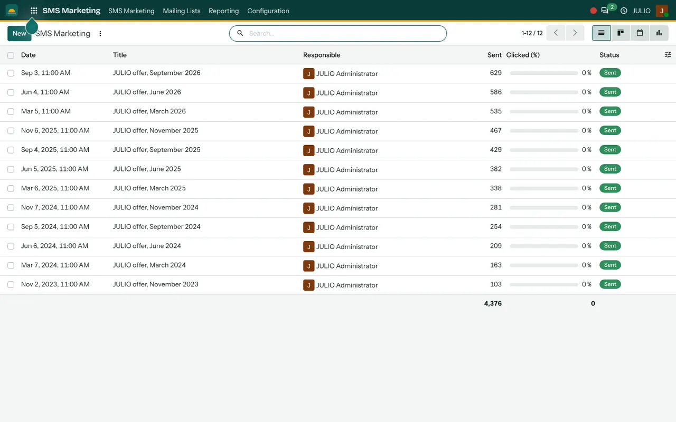Click avatar in September 2025 offer row
This screenshot has width=676, height=422.
pyautogui.click(x=308, y=150)
